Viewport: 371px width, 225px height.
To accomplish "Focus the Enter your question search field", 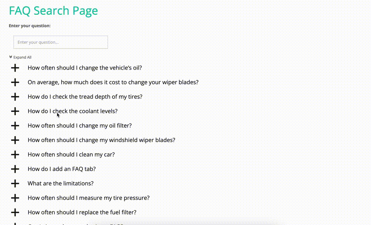I will tap(60, 42).
